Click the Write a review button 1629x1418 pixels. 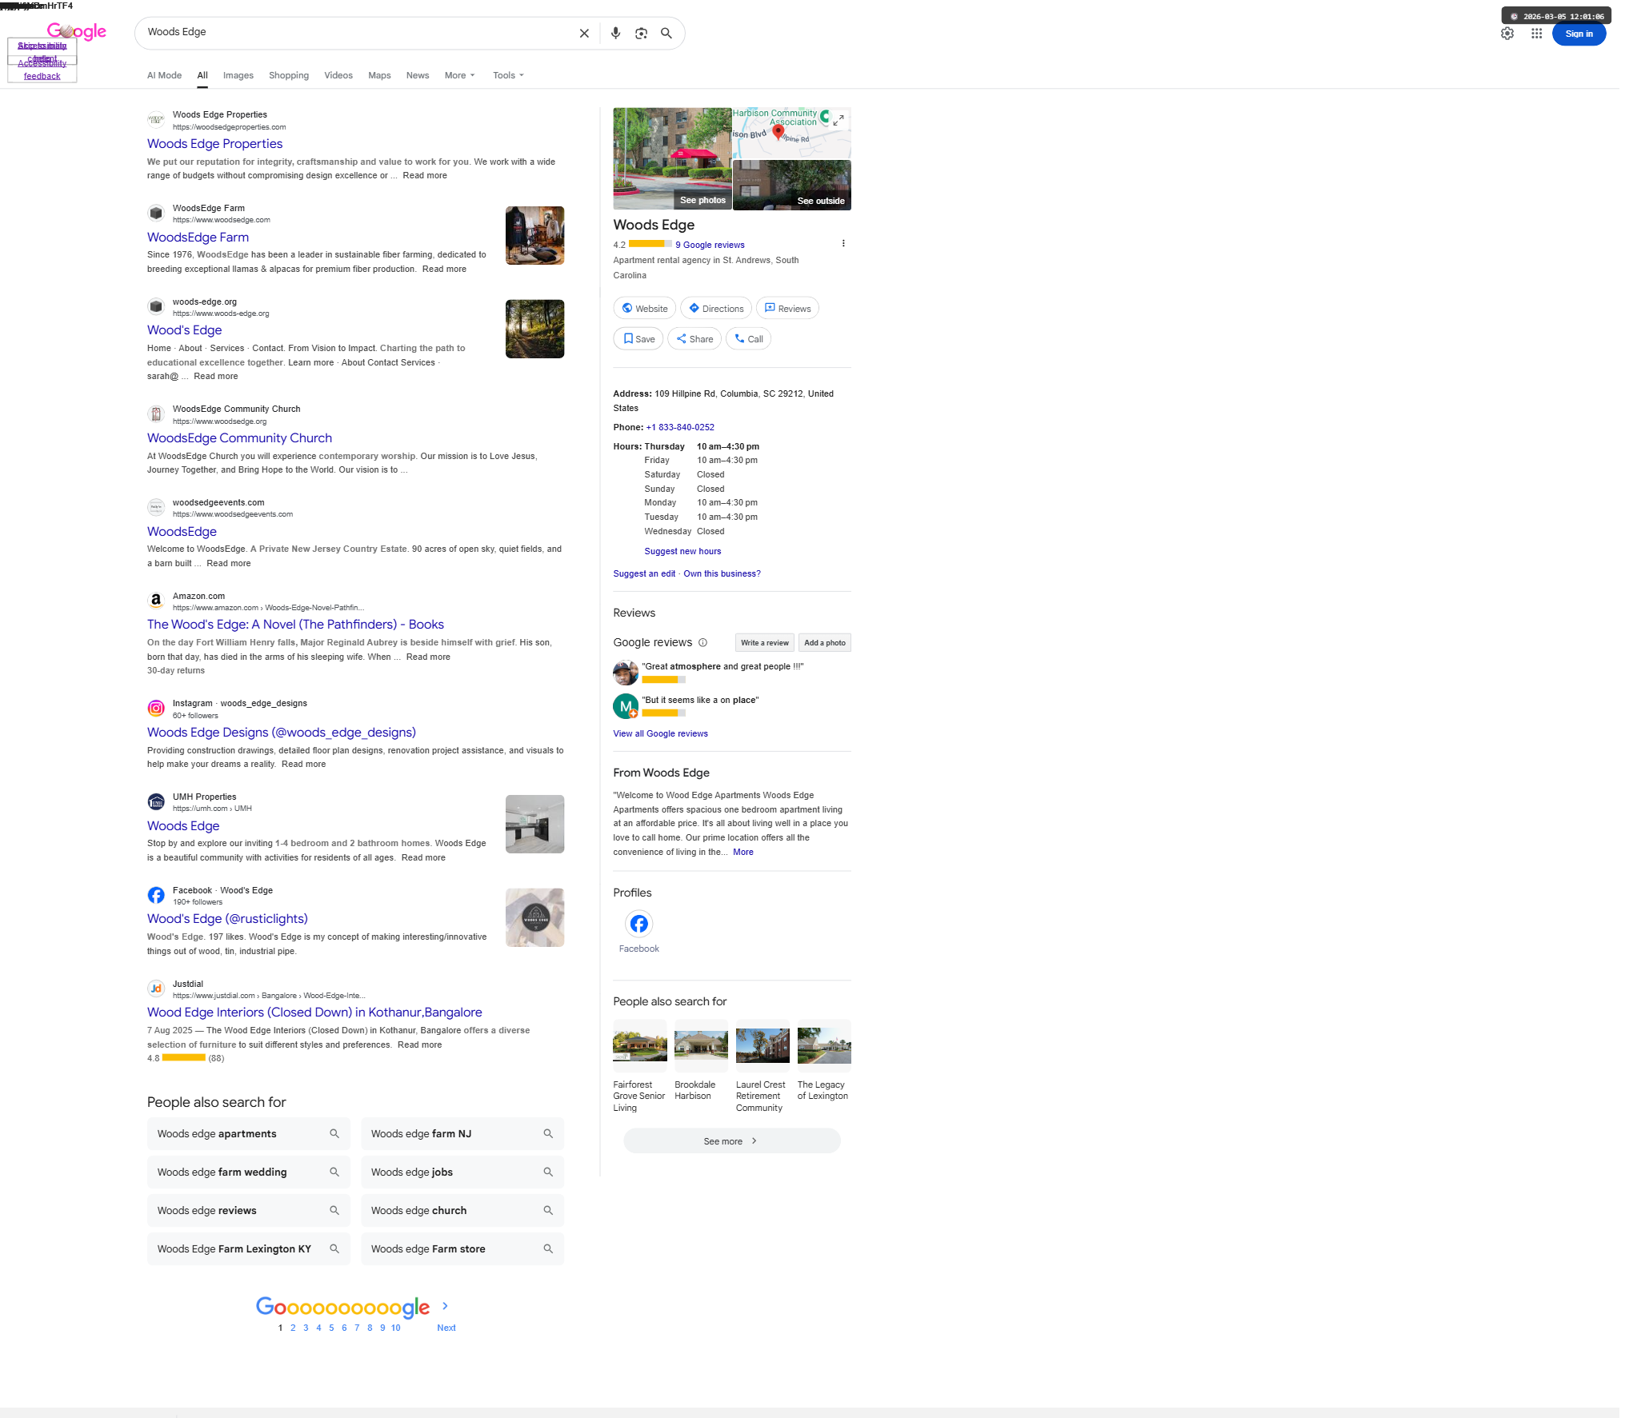pos(764,643)
